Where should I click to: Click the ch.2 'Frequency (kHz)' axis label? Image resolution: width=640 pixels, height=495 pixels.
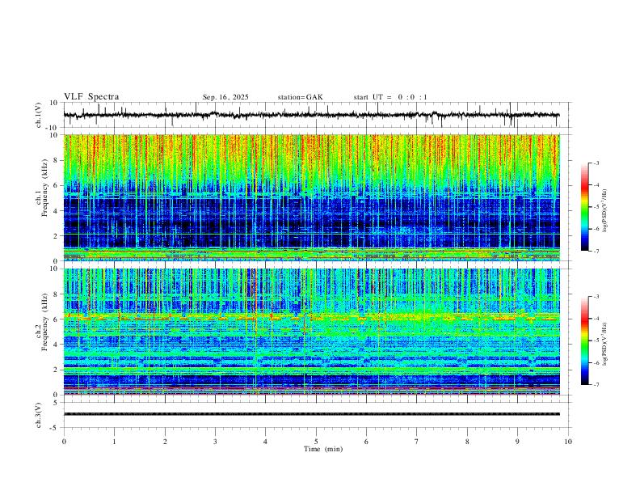pyautogui.click(x=44, y=321)
